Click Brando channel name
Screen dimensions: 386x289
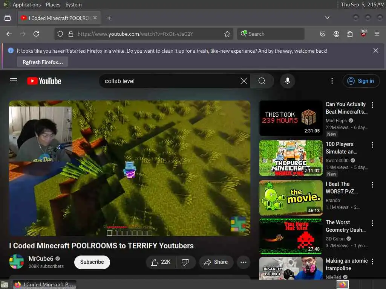333,200
